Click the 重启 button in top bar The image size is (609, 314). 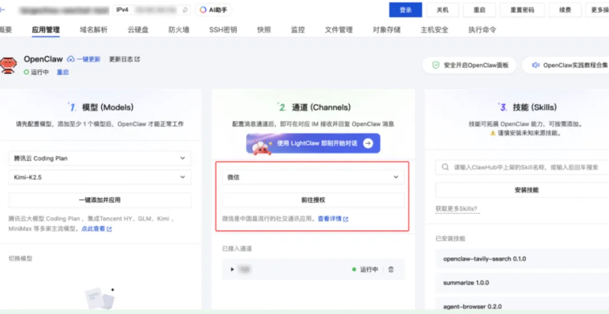(479, 10)
